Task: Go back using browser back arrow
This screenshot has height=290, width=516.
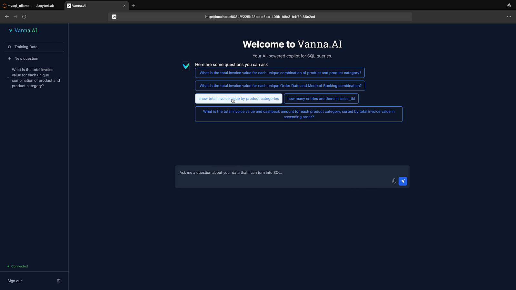Action: [x=7, y=16]
